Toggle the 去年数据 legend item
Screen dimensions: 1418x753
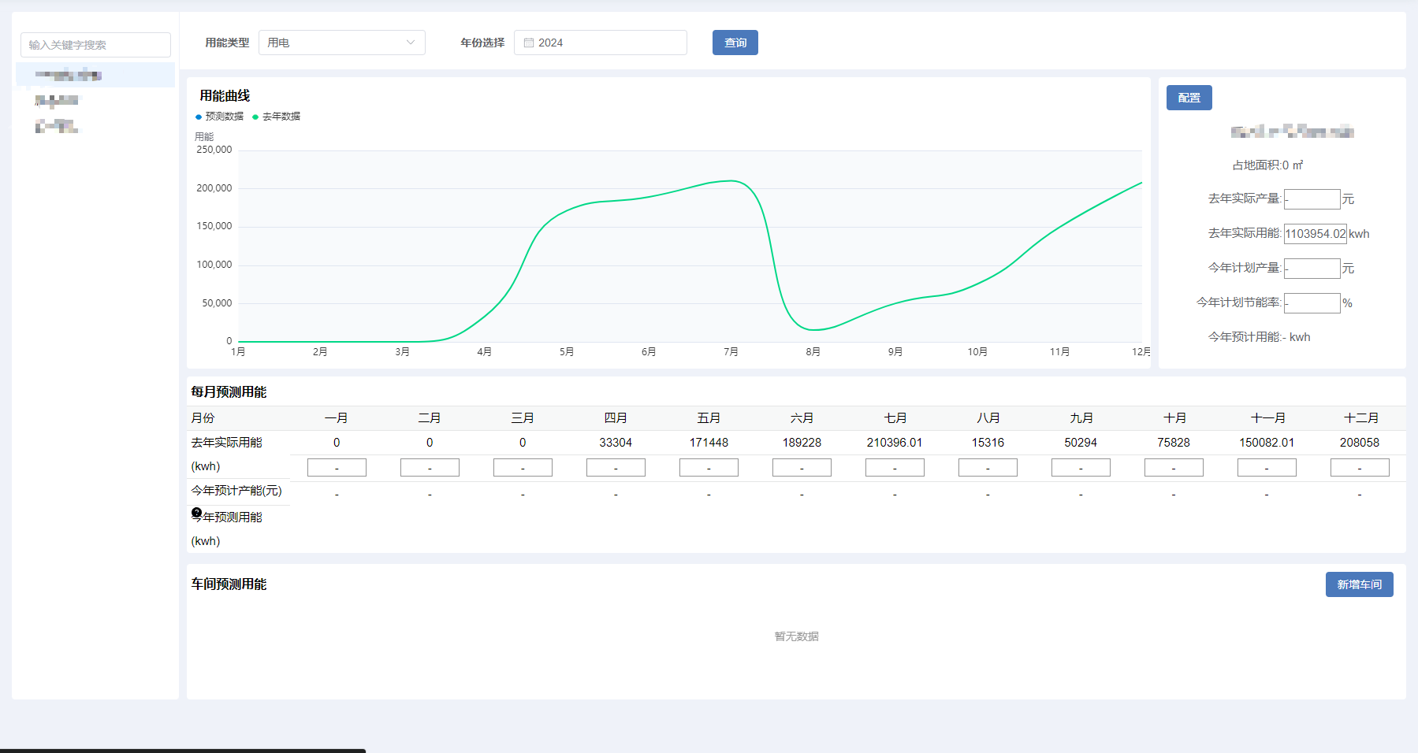(x=277, y=117)
